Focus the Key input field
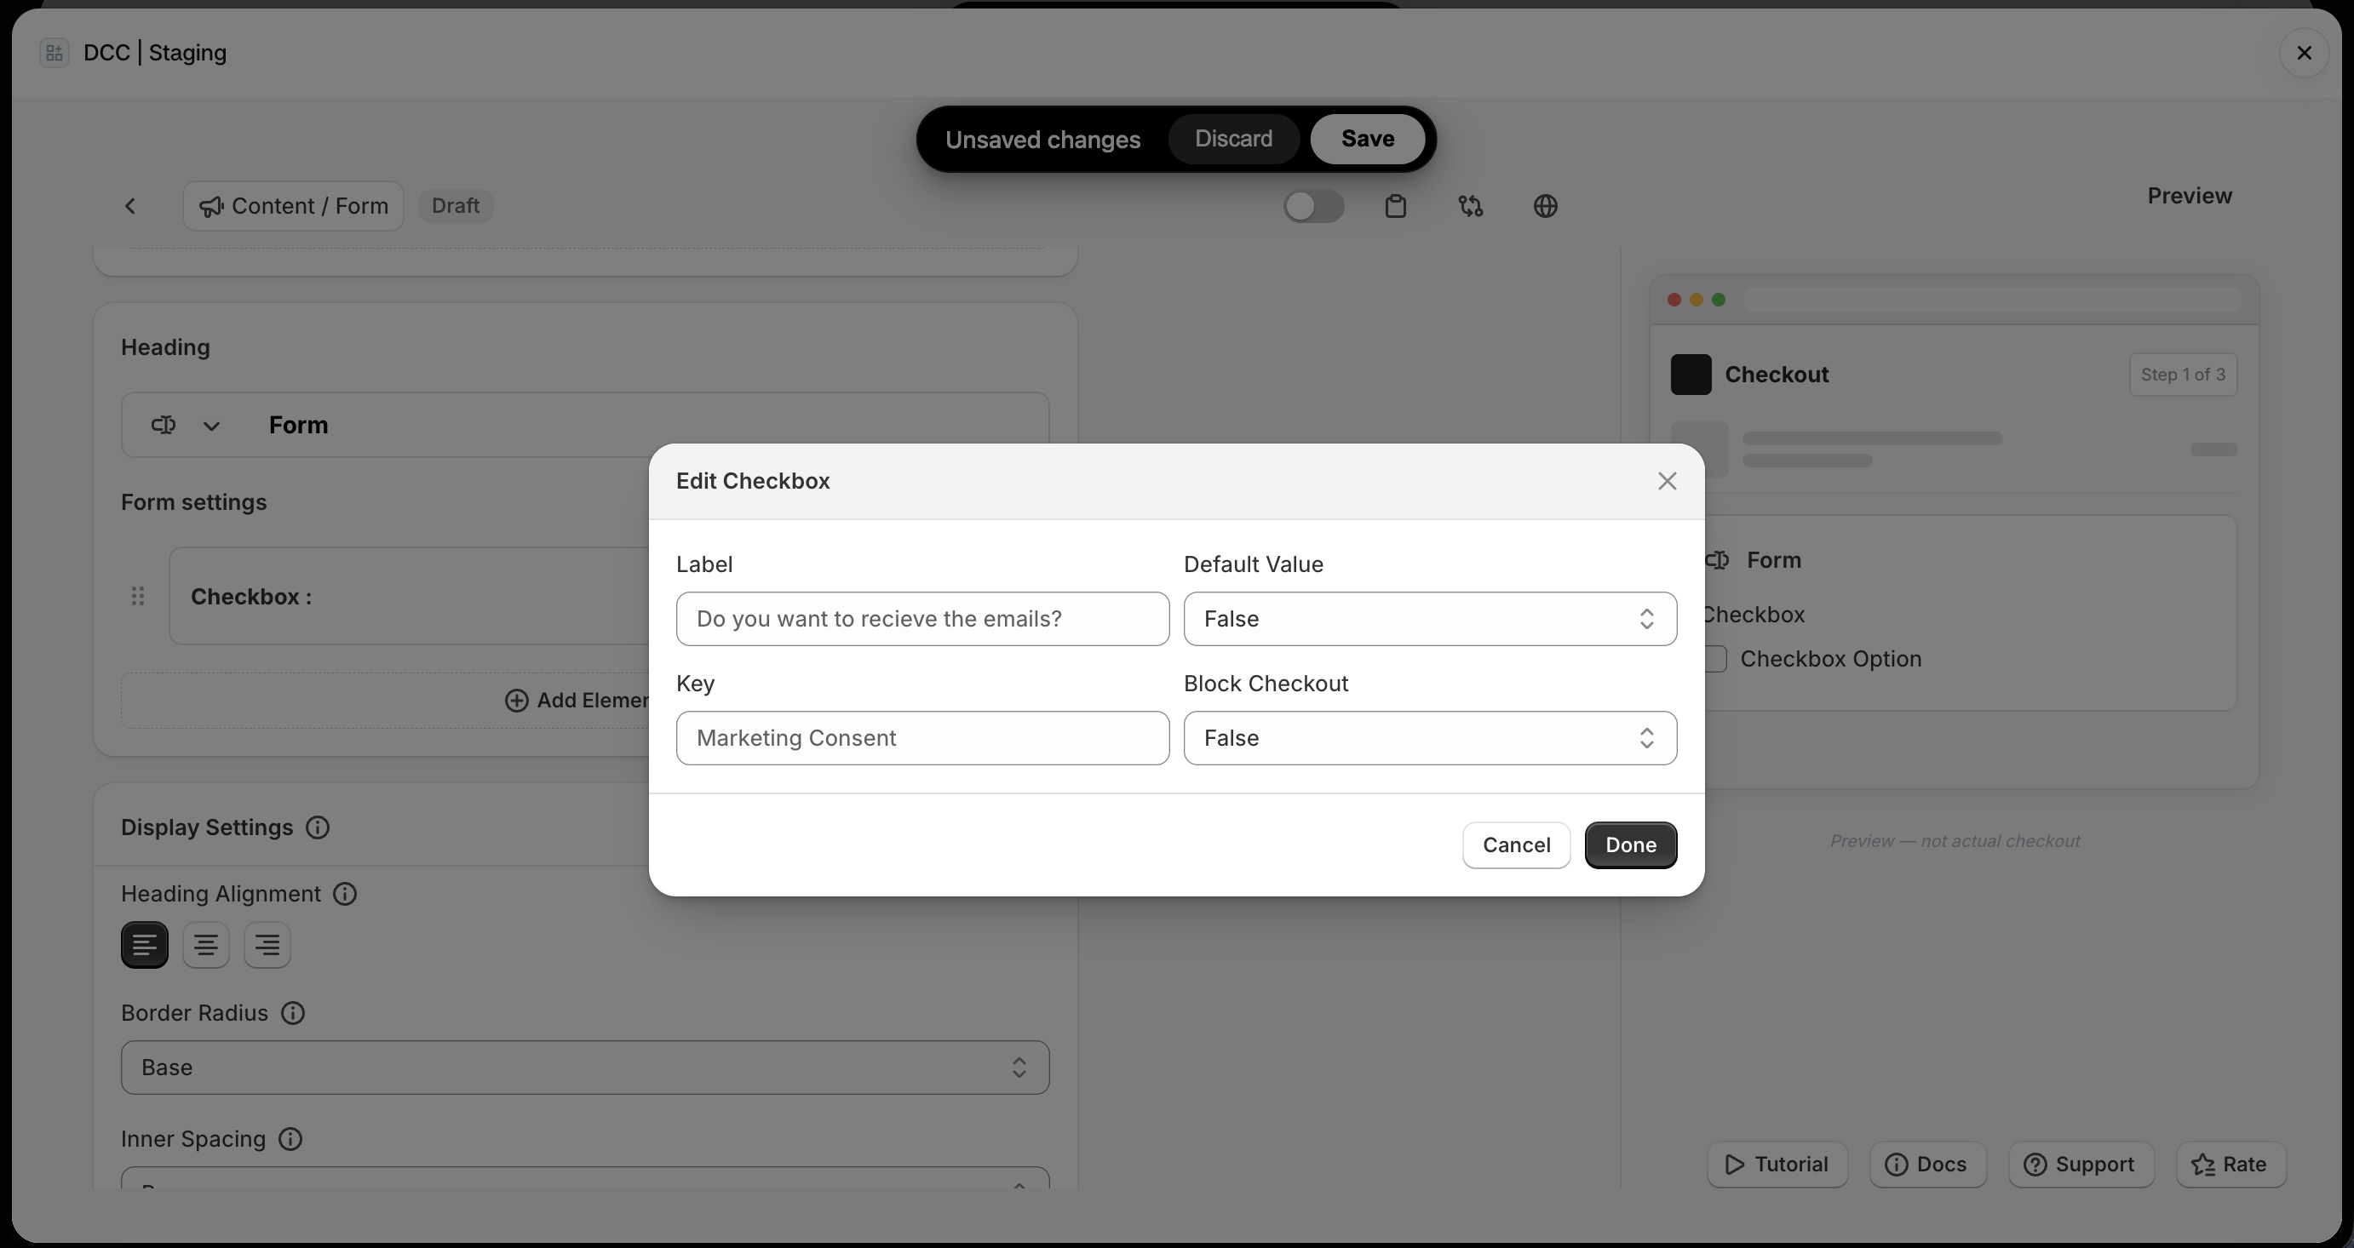The height and width of the screenshot is (1248, 2354). pos(923,738)
